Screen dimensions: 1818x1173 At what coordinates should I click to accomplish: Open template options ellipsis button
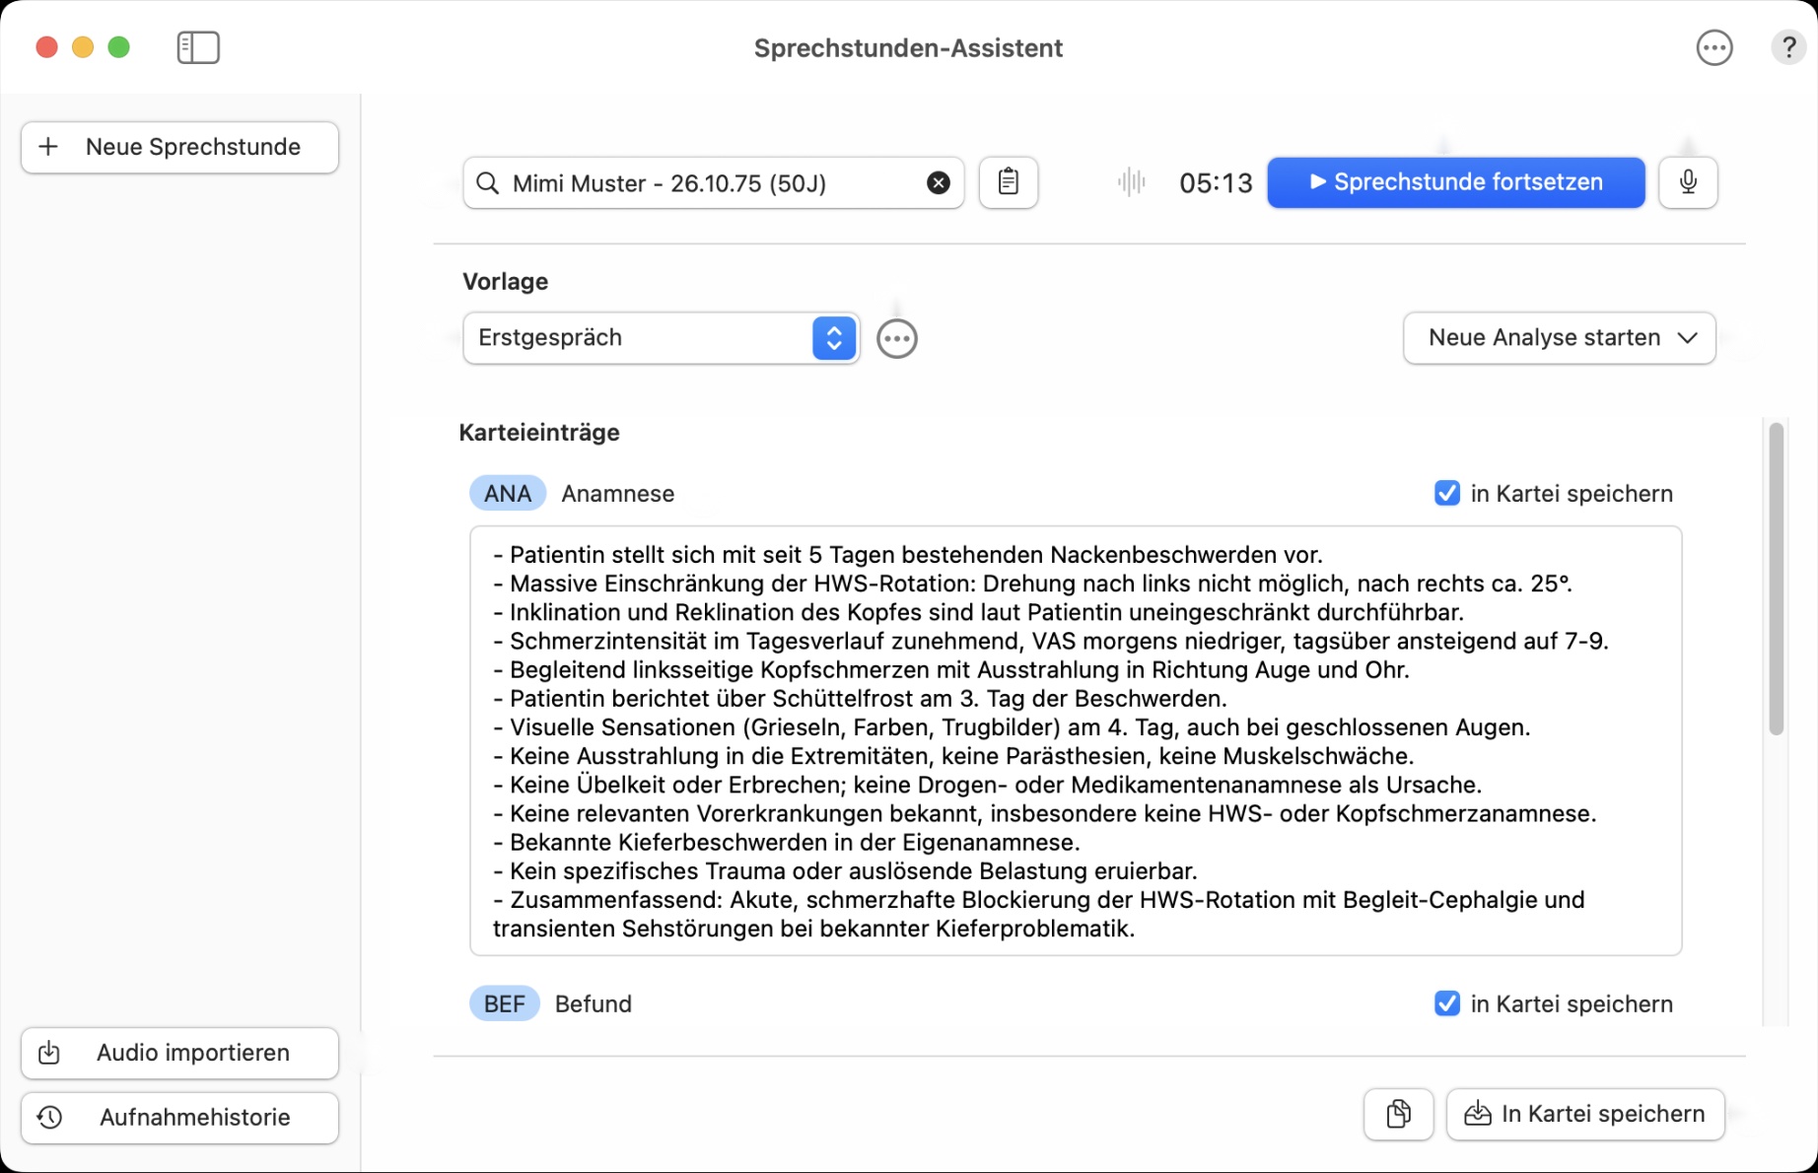pos(897,338)
